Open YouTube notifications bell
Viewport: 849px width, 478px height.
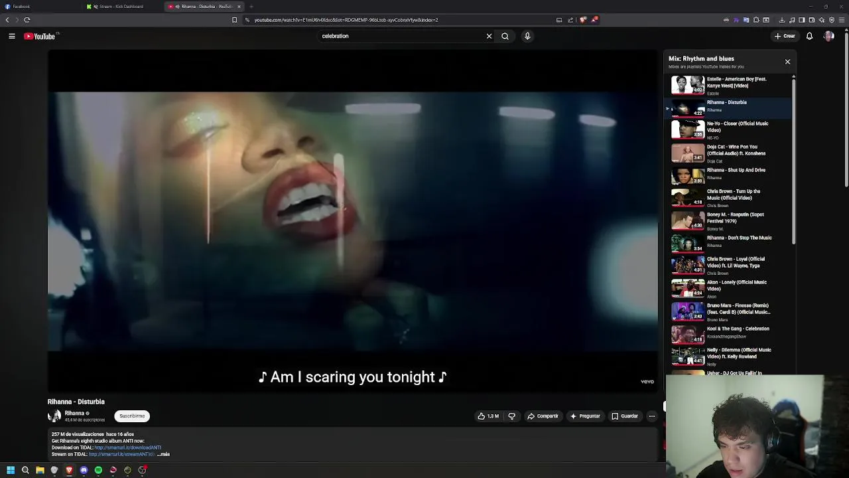809,37
